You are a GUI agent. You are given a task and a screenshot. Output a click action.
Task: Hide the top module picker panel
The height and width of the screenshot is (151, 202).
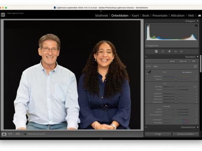101,11
